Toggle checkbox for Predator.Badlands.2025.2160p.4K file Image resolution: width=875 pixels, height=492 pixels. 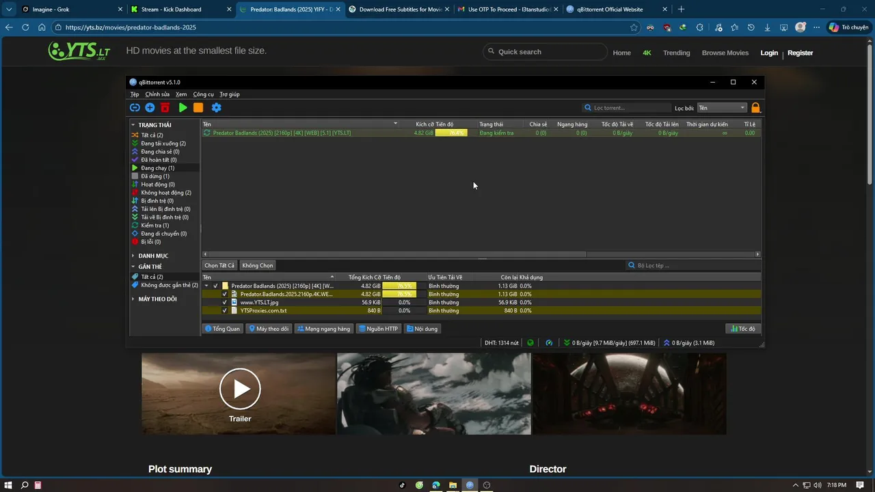(x=225, y=294)
